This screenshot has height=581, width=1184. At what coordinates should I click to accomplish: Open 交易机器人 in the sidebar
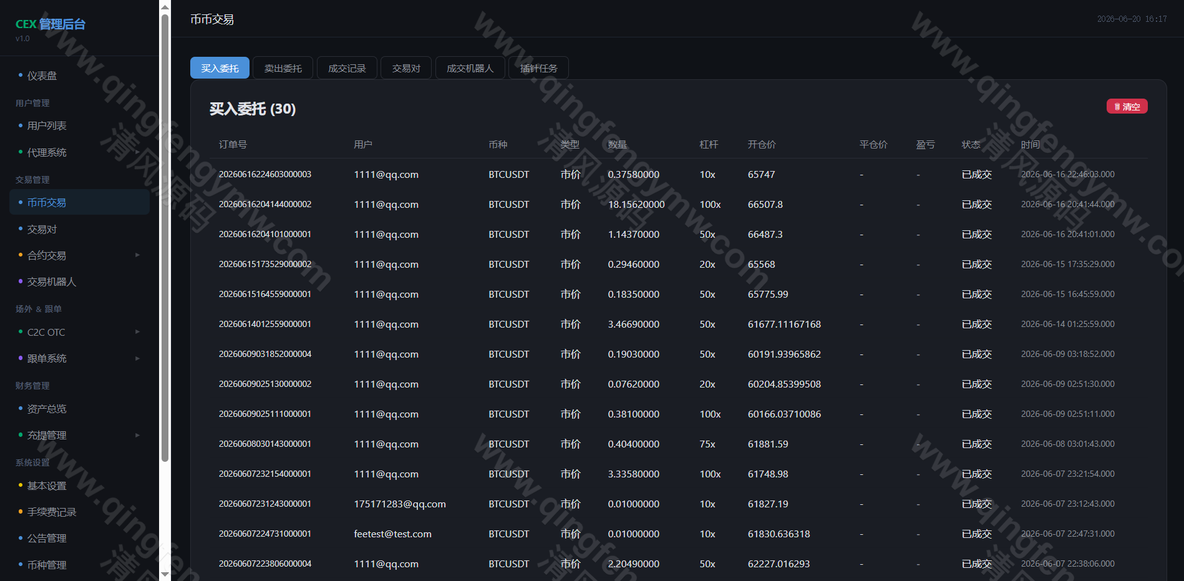79,281
